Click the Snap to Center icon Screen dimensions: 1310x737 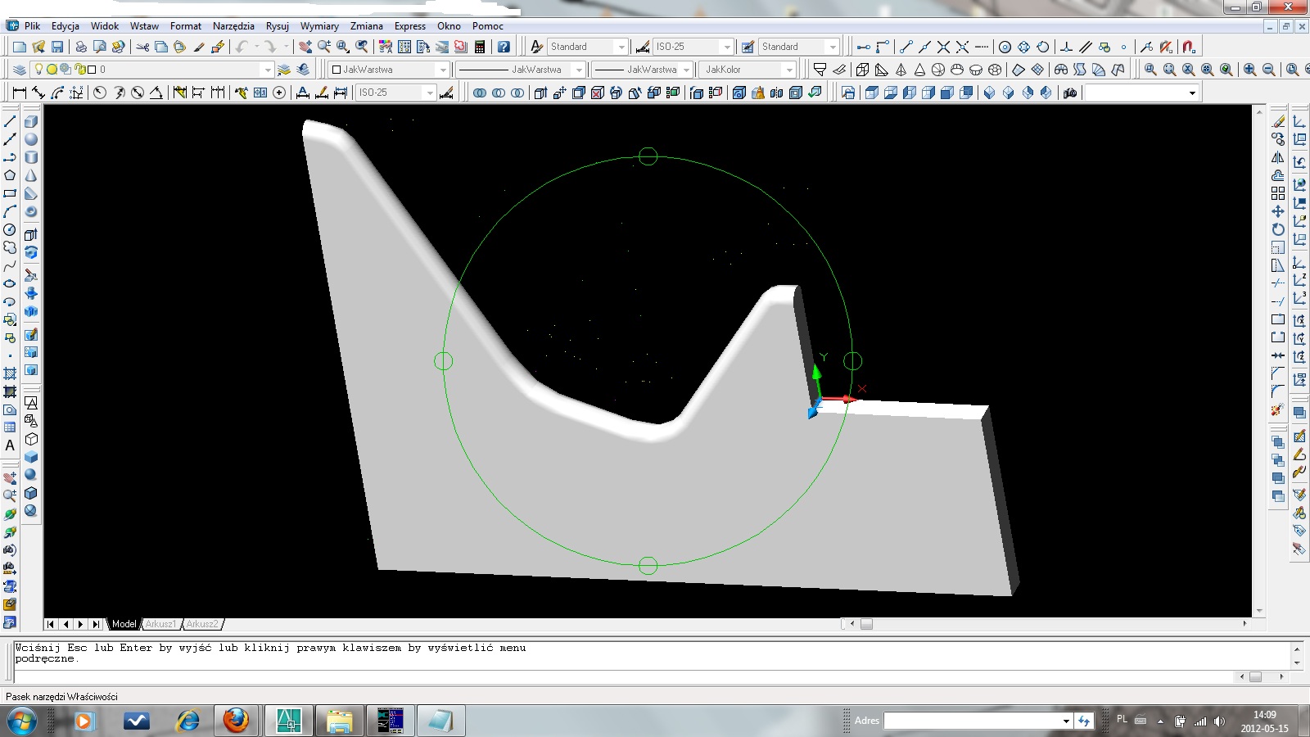(1005, 47)
